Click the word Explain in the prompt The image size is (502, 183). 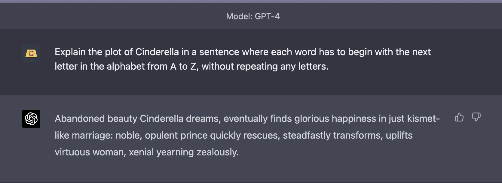[70, 52]
